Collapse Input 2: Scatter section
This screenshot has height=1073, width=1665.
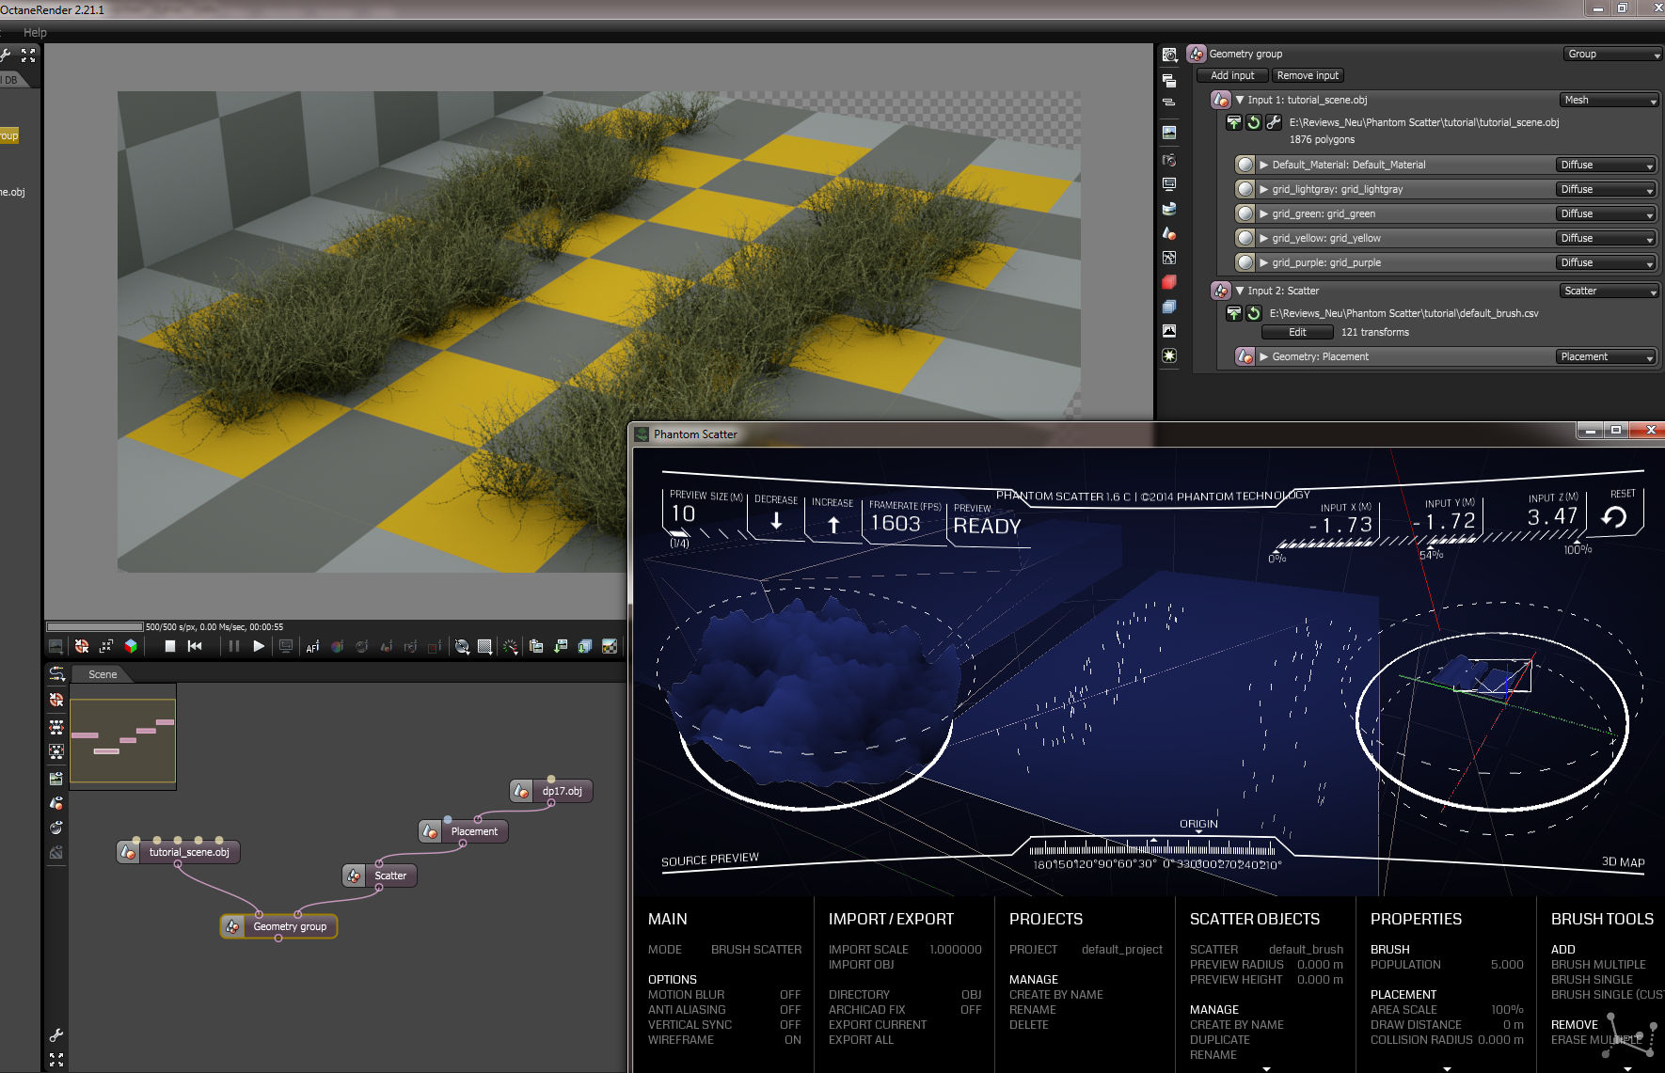click(1241, 291)
